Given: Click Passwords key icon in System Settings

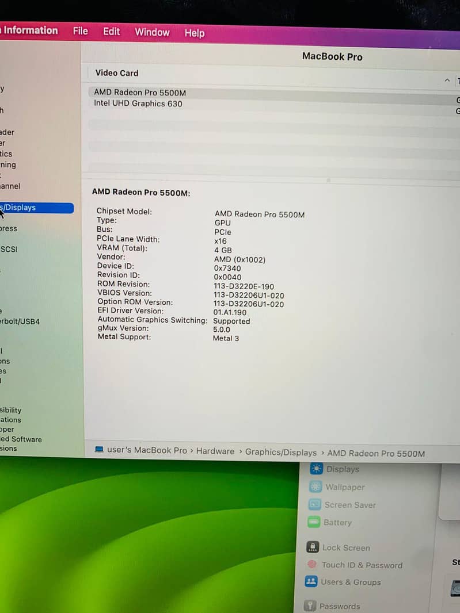Looking at the screenshot, I should tap(310, 606).
